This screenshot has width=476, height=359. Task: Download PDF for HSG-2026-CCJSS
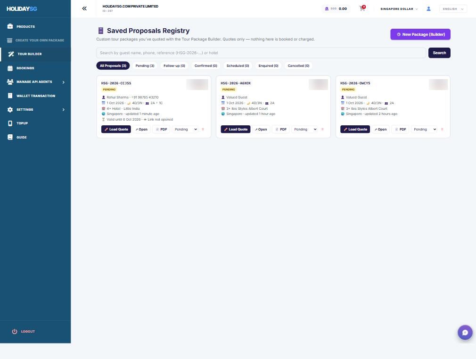click(161, 129)
